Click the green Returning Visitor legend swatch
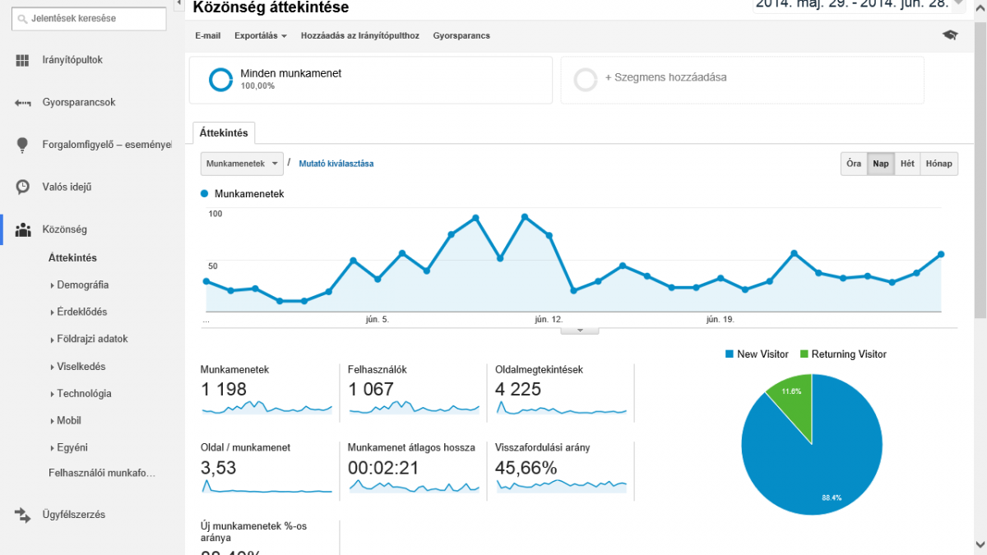Viewport: 987px width, 555px height. point(804,354)
